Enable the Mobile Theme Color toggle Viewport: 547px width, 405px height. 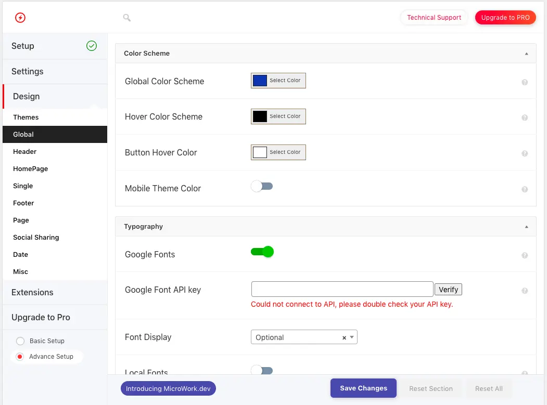262,186
